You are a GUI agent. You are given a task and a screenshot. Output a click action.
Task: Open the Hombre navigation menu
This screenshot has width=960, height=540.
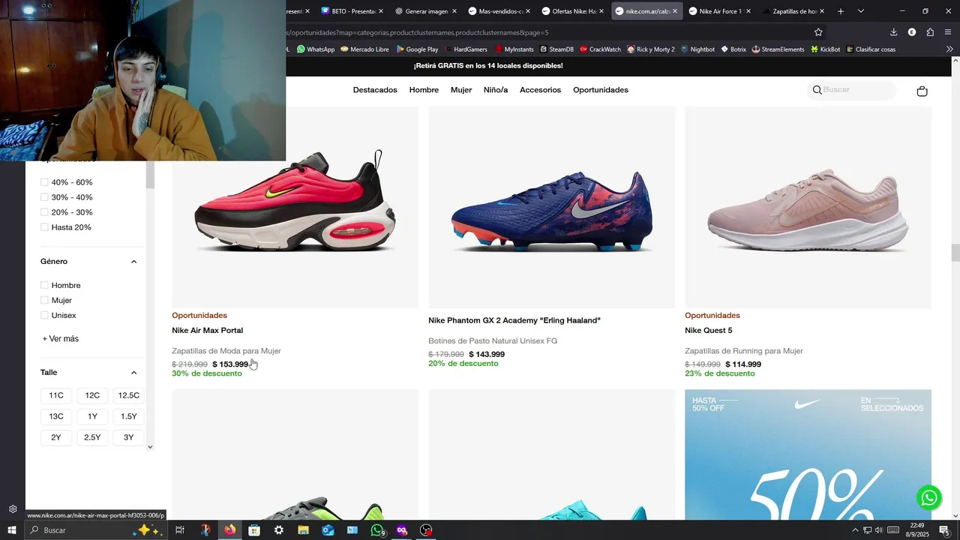[x=424, y=90]
